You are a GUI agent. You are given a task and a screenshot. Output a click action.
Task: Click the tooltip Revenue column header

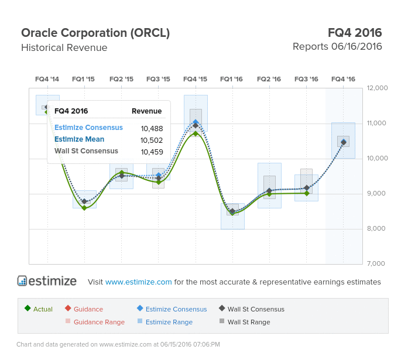(146, 111)
